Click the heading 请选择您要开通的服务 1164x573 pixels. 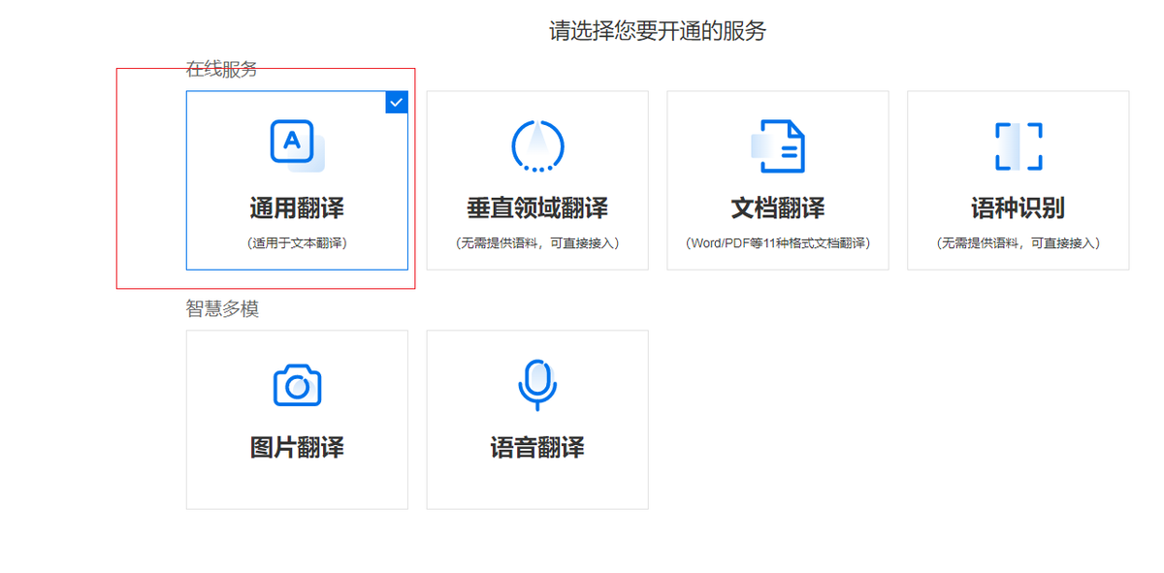click(x=658, y=31)
